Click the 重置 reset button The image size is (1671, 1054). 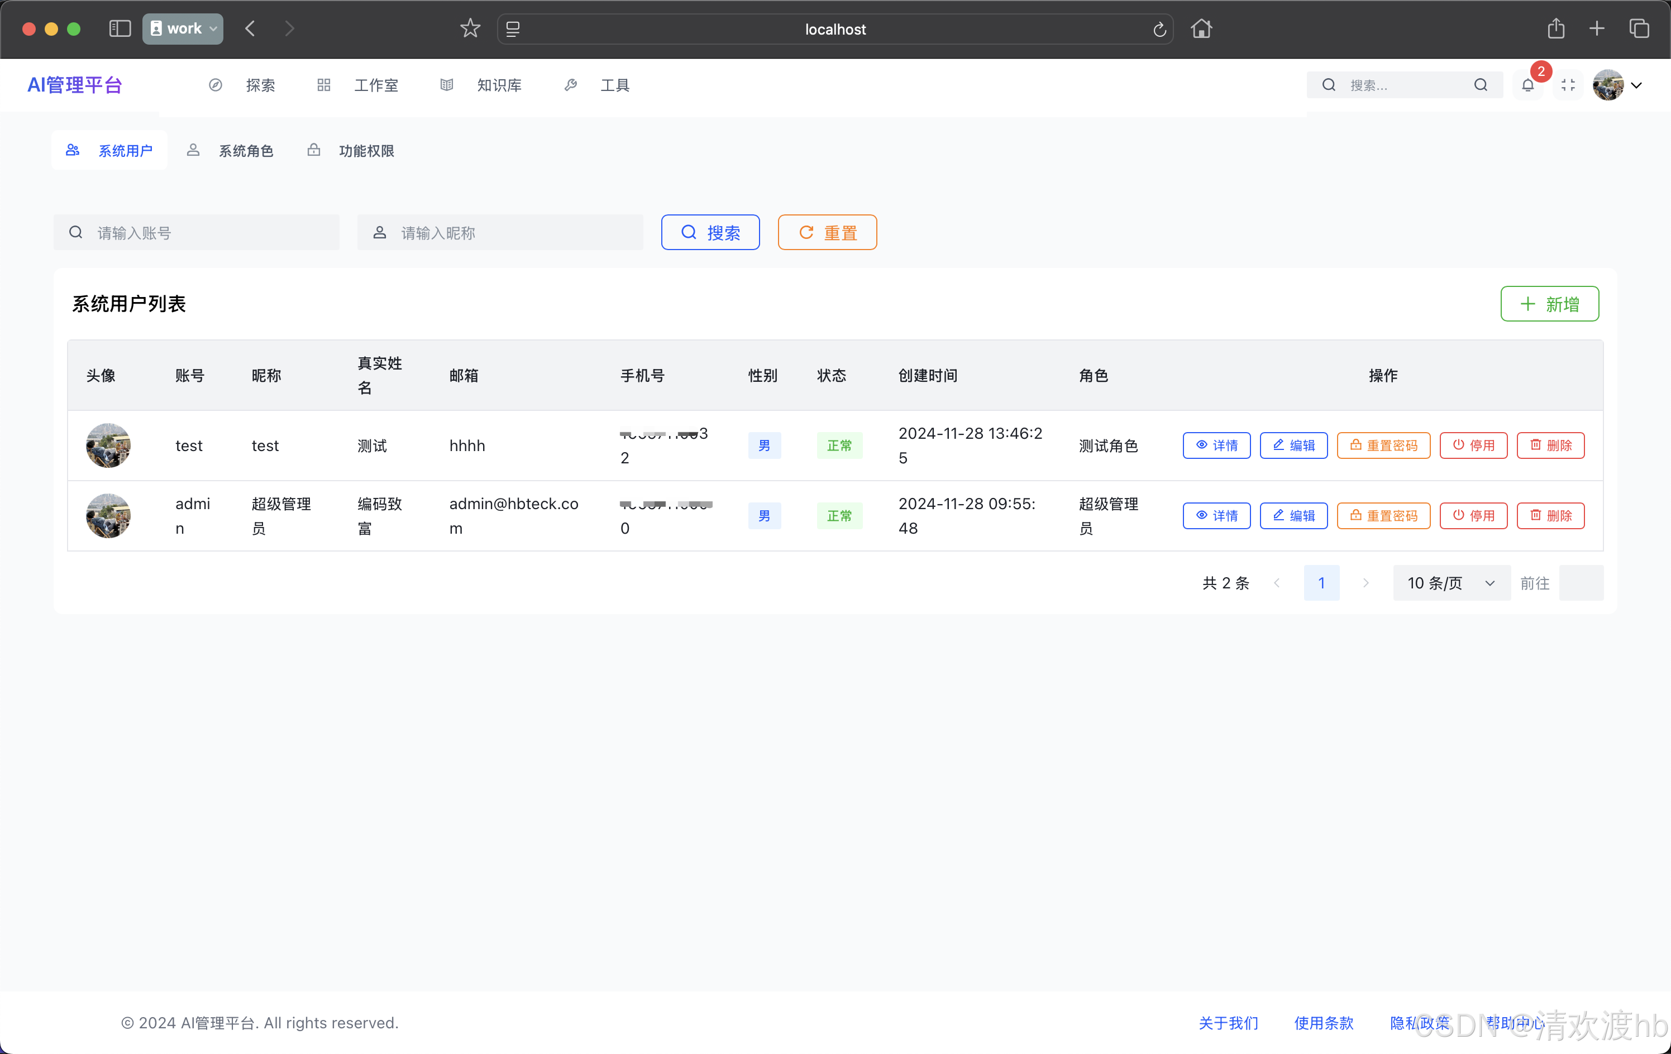point(827,232)
